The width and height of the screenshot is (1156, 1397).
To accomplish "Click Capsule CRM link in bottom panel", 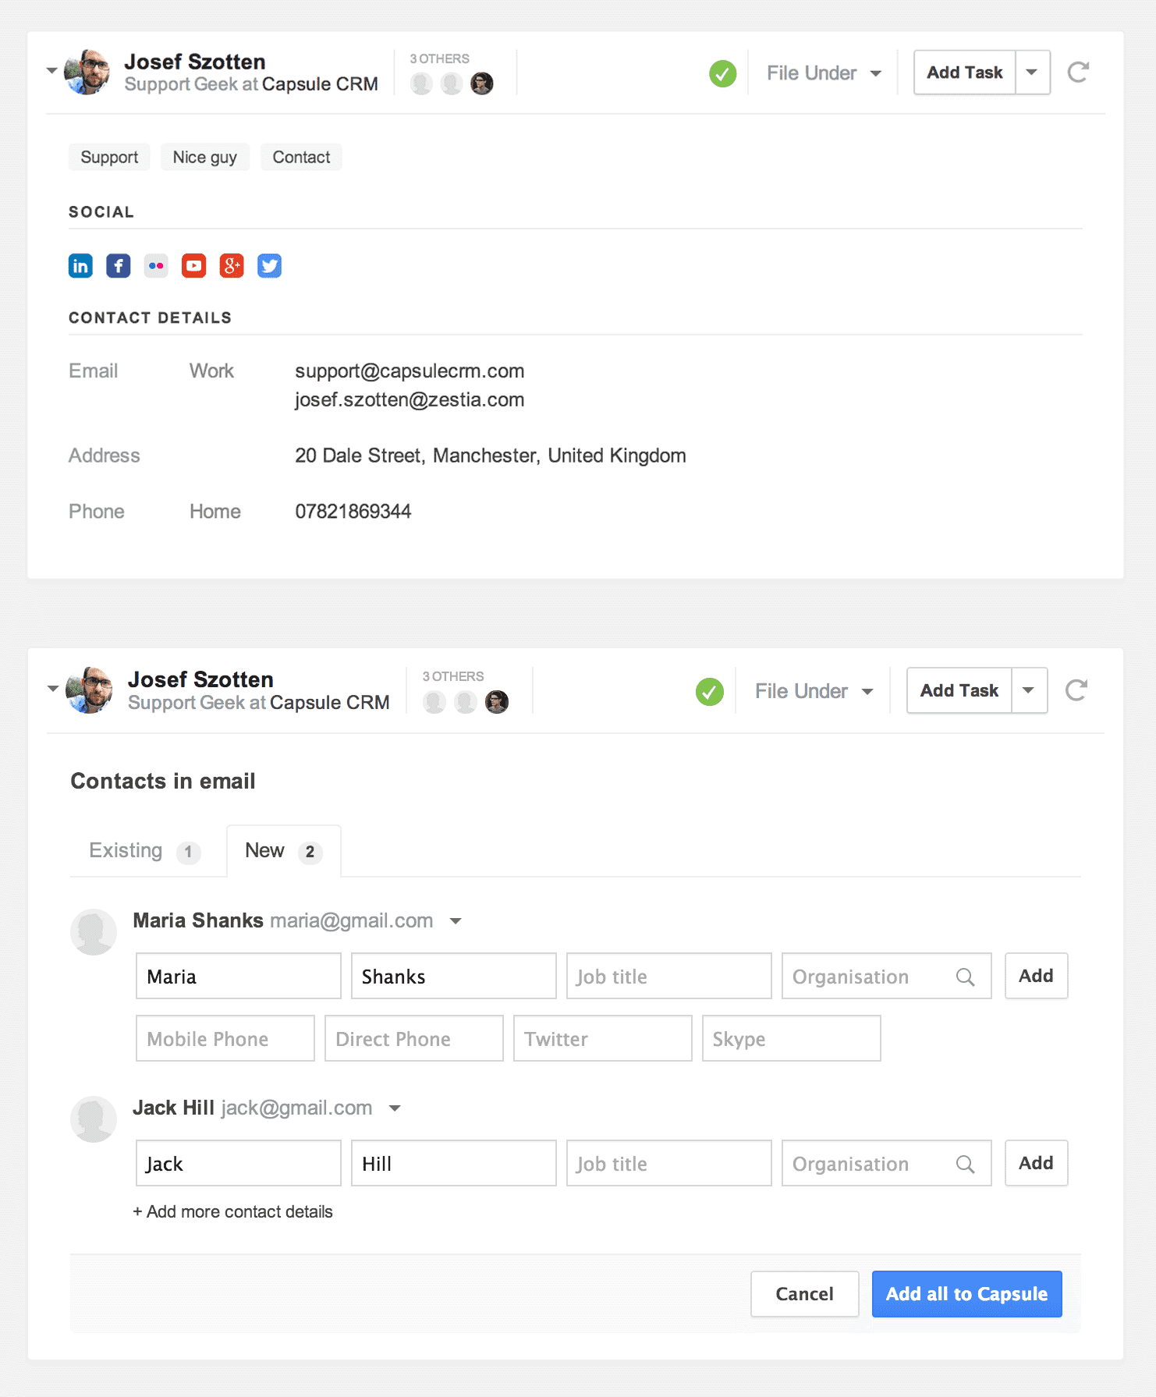I will (x=330, y=703).
